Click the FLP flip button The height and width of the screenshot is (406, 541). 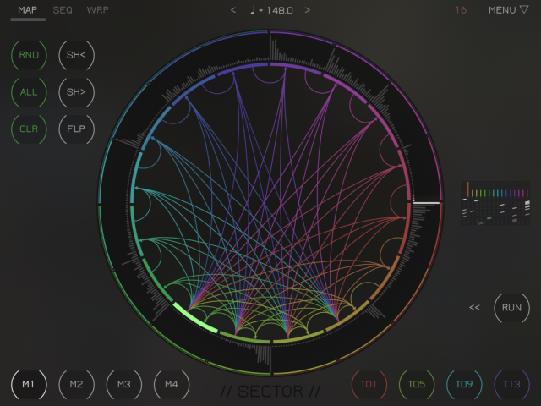76,129
